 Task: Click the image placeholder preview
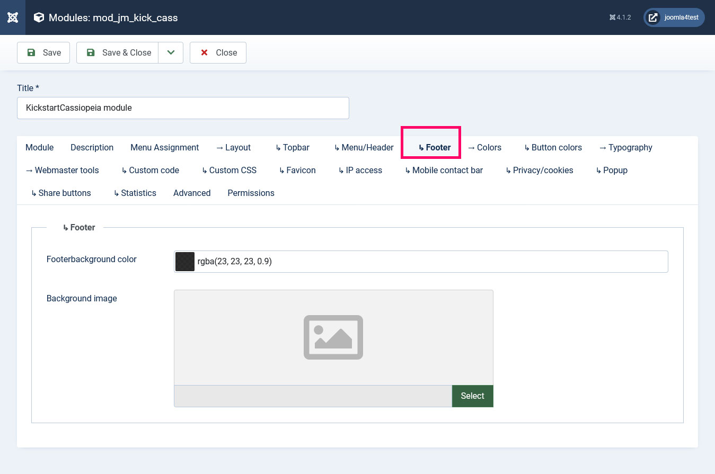click(x=333, y=337)
